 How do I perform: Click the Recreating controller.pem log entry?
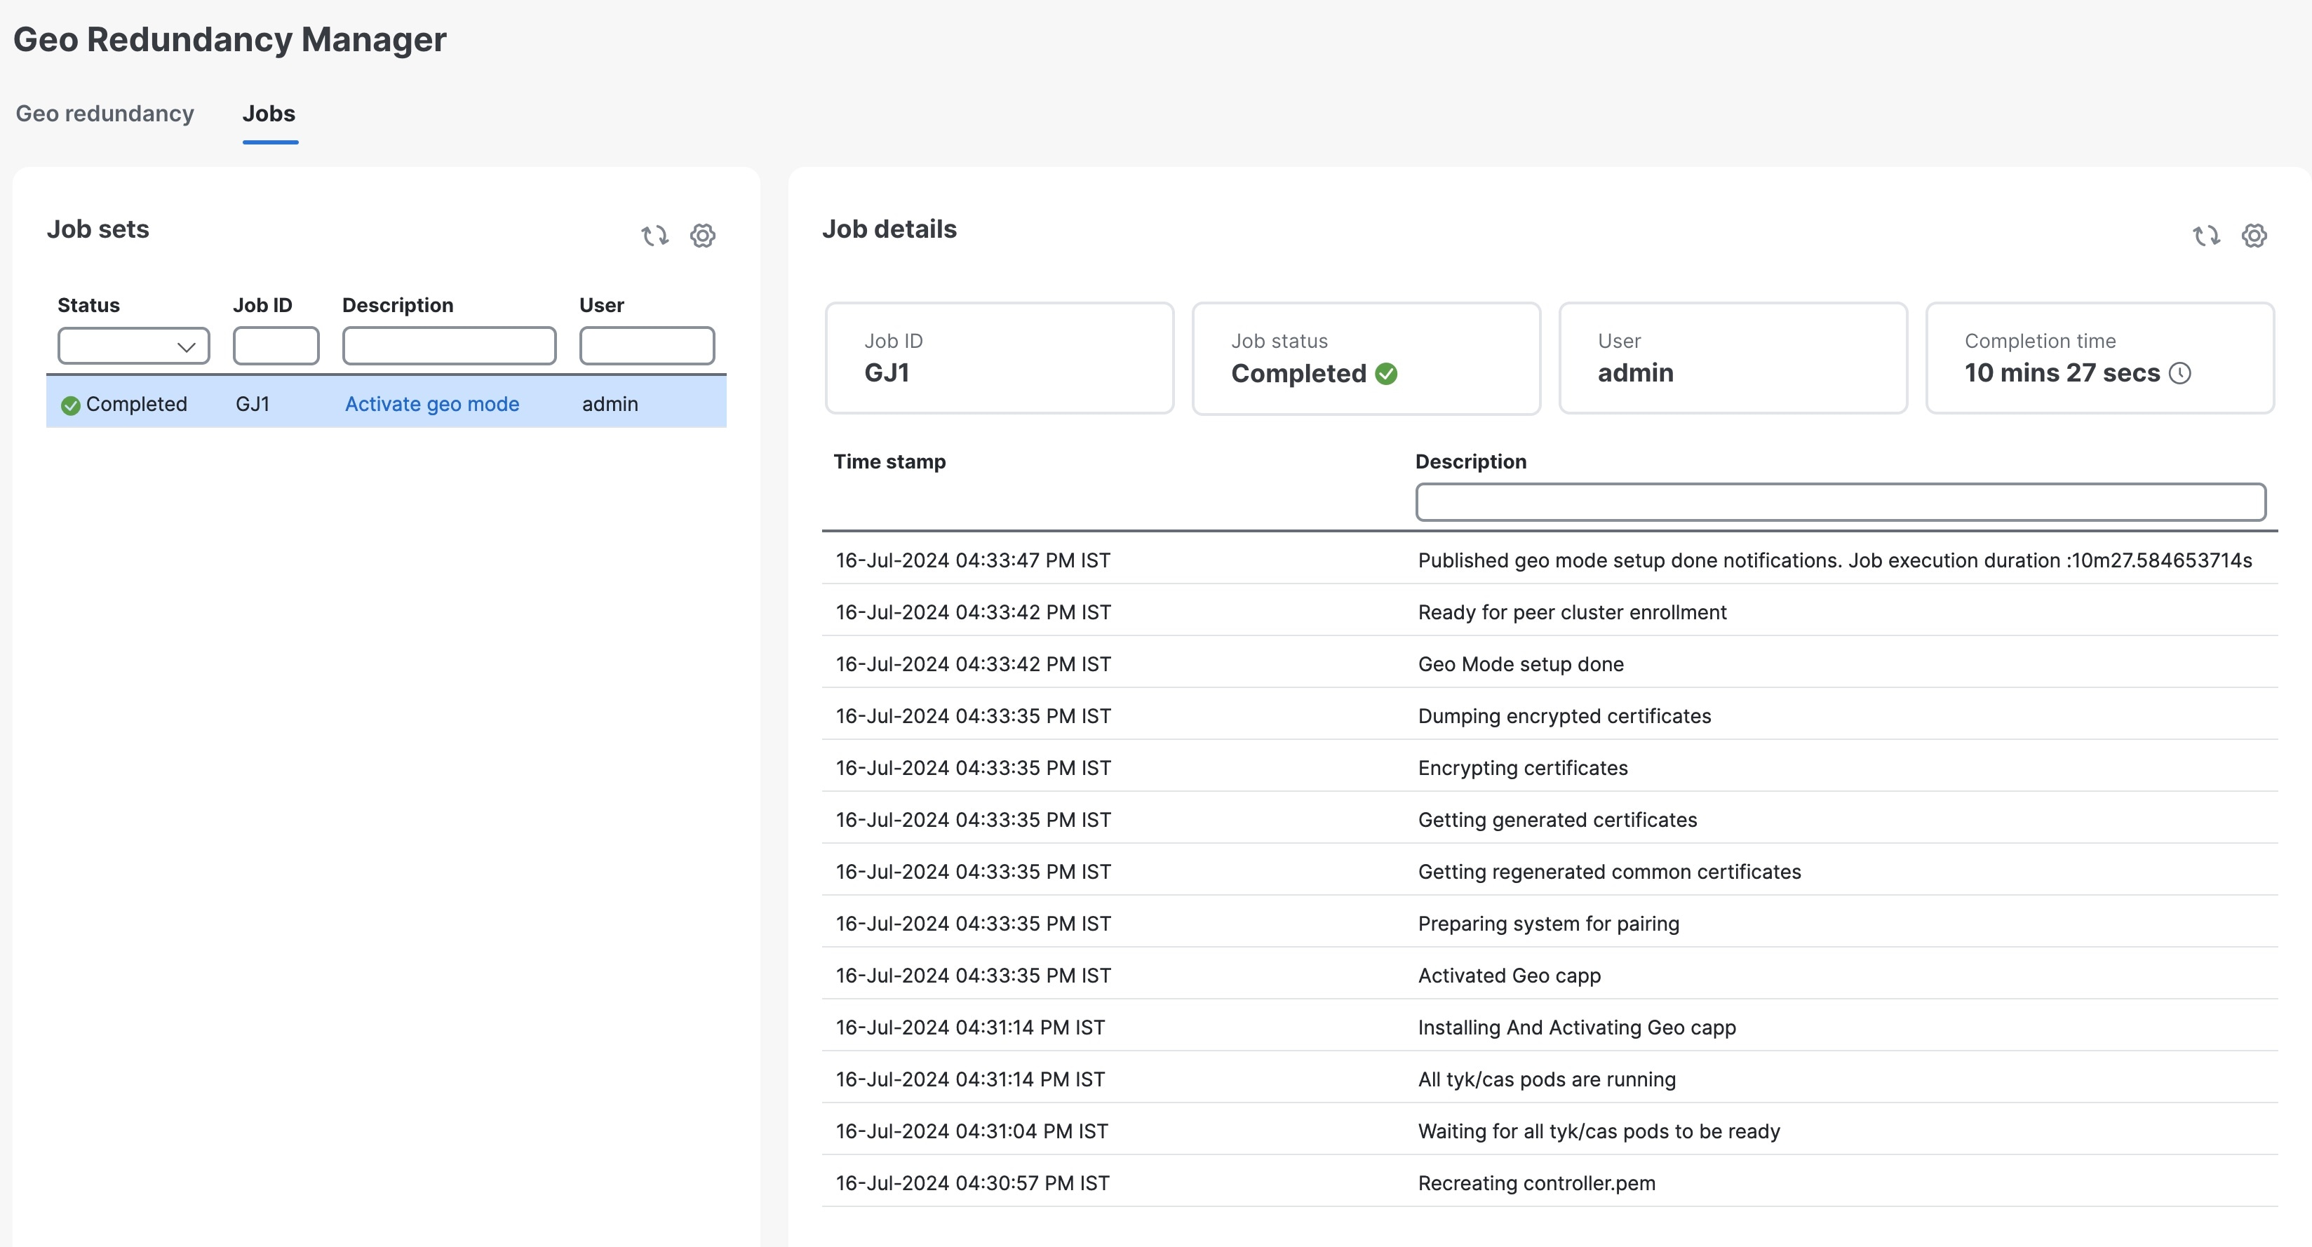coord(1537,1183)
